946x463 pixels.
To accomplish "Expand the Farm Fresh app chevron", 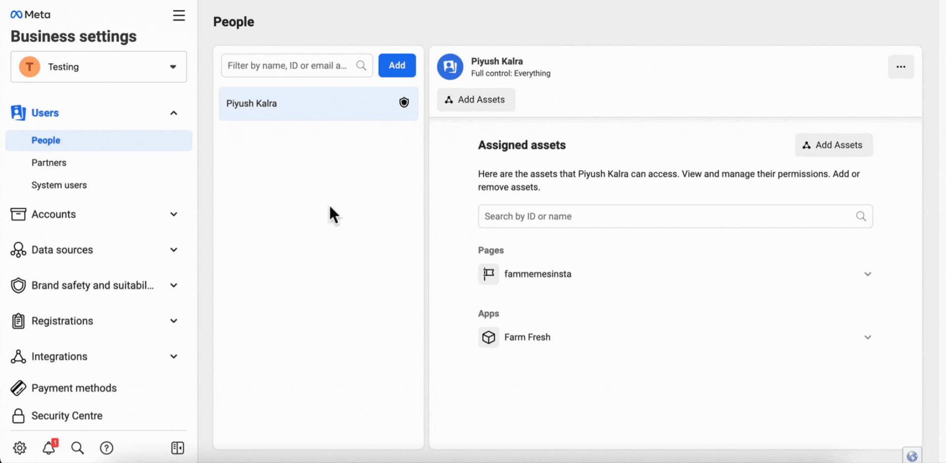I will coord(868,337).
